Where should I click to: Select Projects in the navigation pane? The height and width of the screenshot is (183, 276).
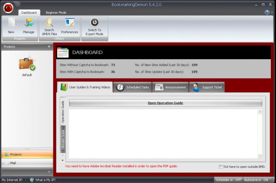(x=27, y=154)
